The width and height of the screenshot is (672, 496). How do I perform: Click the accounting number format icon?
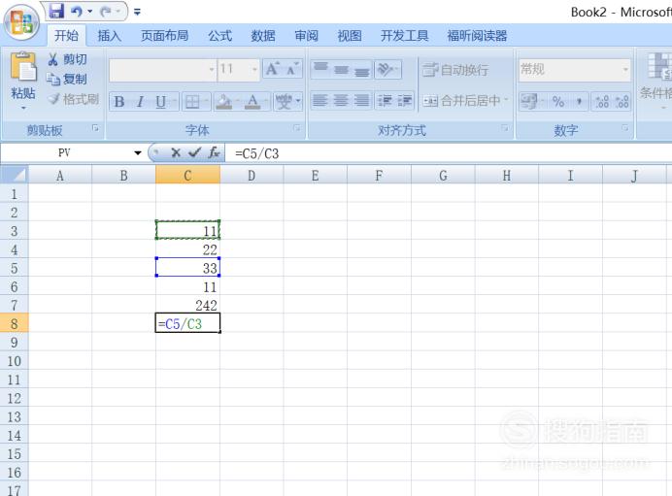[x=529, y=102]
